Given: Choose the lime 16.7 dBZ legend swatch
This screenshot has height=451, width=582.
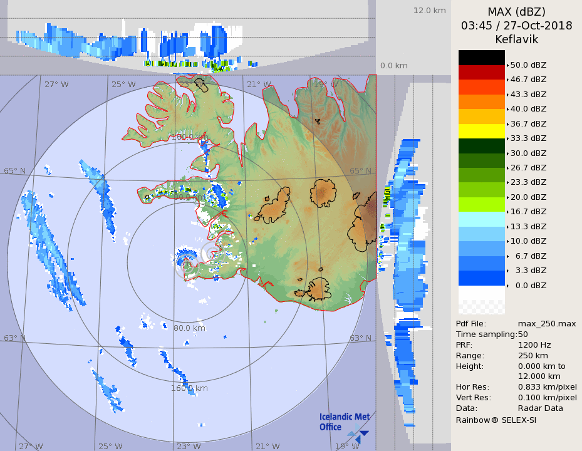Looking at the screenshot, I should point(481,204).
